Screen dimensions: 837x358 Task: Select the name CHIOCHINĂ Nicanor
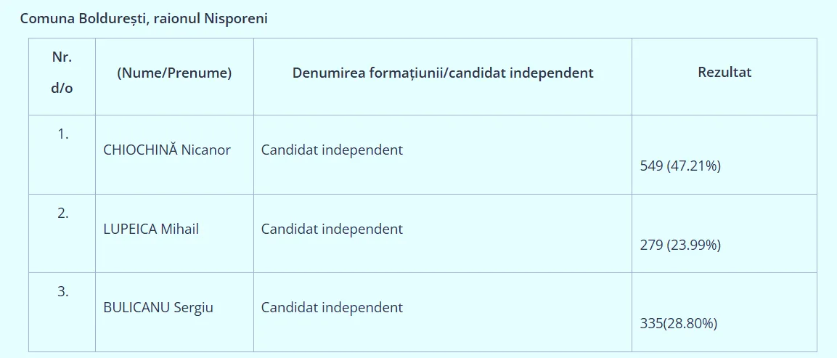(167, 150)
